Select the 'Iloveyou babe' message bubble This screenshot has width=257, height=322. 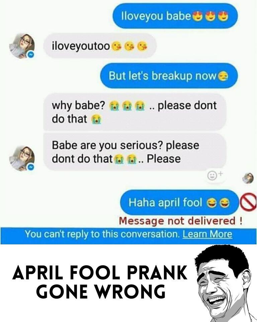click(175, 16)
